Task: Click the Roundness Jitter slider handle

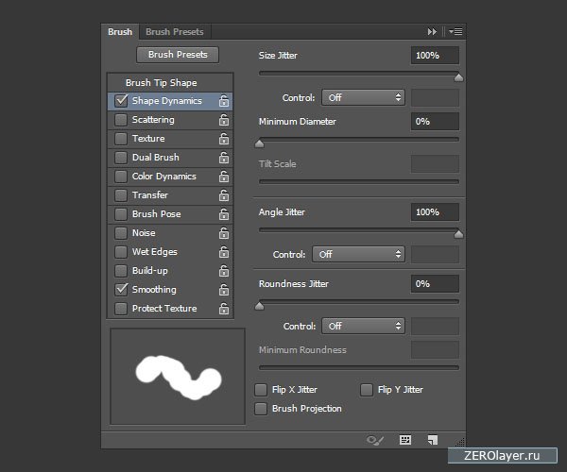Action: point(259,306)
